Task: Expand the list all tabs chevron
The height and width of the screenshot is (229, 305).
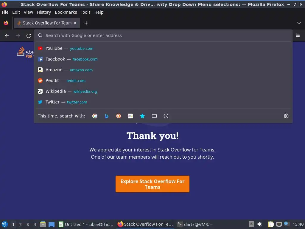Action: [299, 23]
